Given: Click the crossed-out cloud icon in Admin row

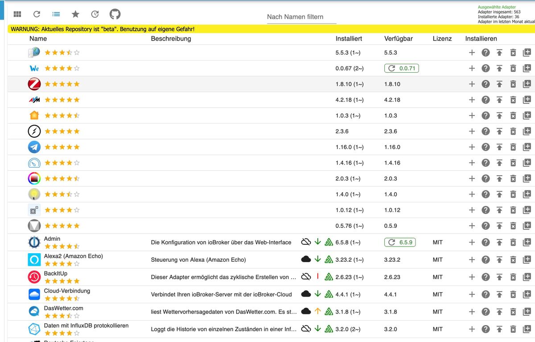Looking at the screenshot, I should 306,242.
